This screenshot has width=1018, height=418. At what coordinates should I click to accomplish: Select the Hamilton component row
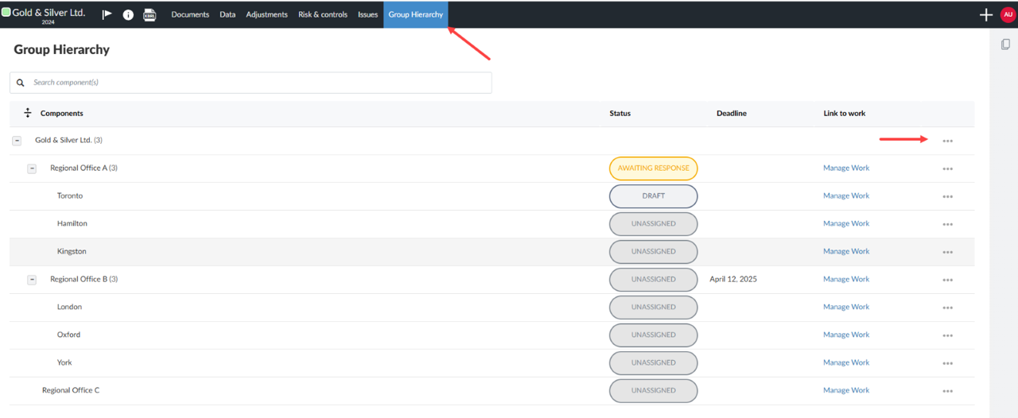492,224
